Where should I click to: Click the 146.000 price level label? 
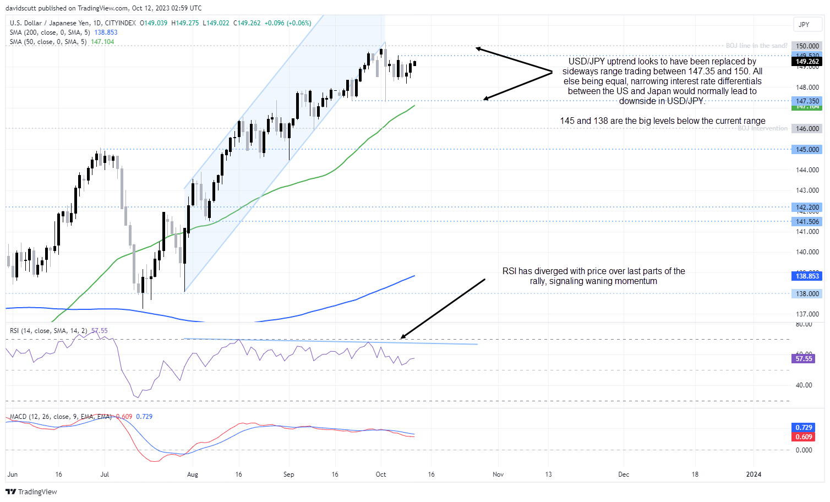pyautogui.click(x=807, y=128)
